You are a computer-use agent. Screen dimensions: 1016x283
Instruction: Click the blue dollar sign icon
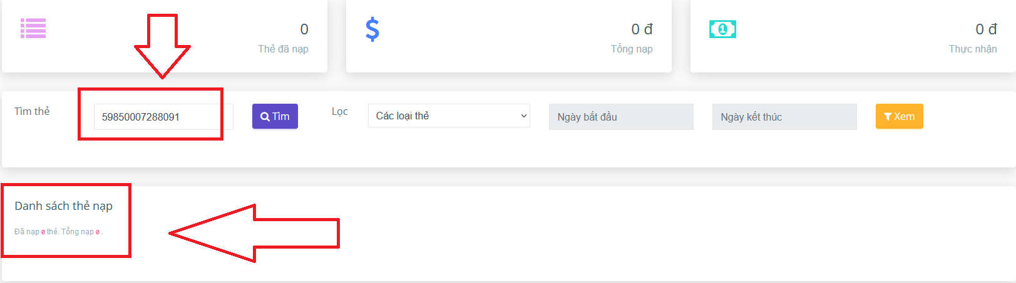(372, 29)
